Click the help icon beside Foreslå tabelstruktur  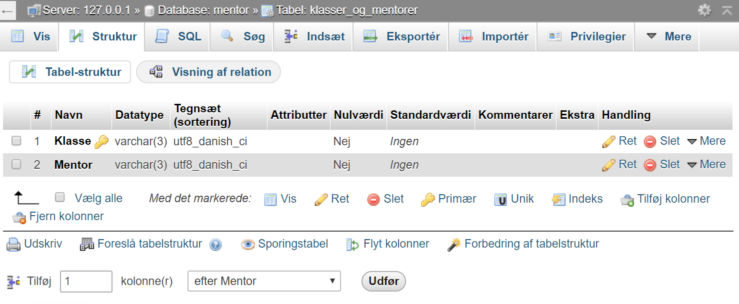point(215,245)
